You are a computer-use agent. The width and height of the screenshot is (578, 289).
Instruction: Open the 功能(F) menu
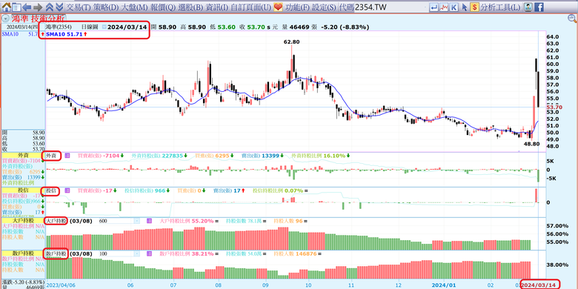(x=297, y=7)
